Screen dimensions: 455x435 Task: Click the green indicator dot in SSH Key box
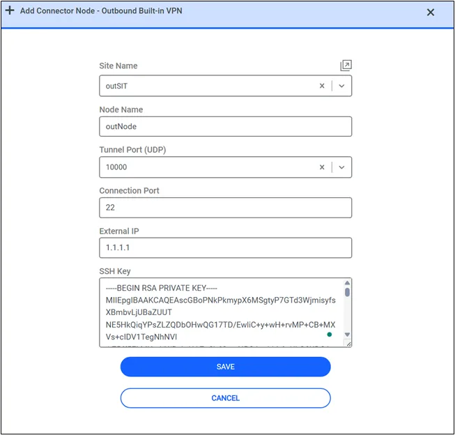(330, 335)
